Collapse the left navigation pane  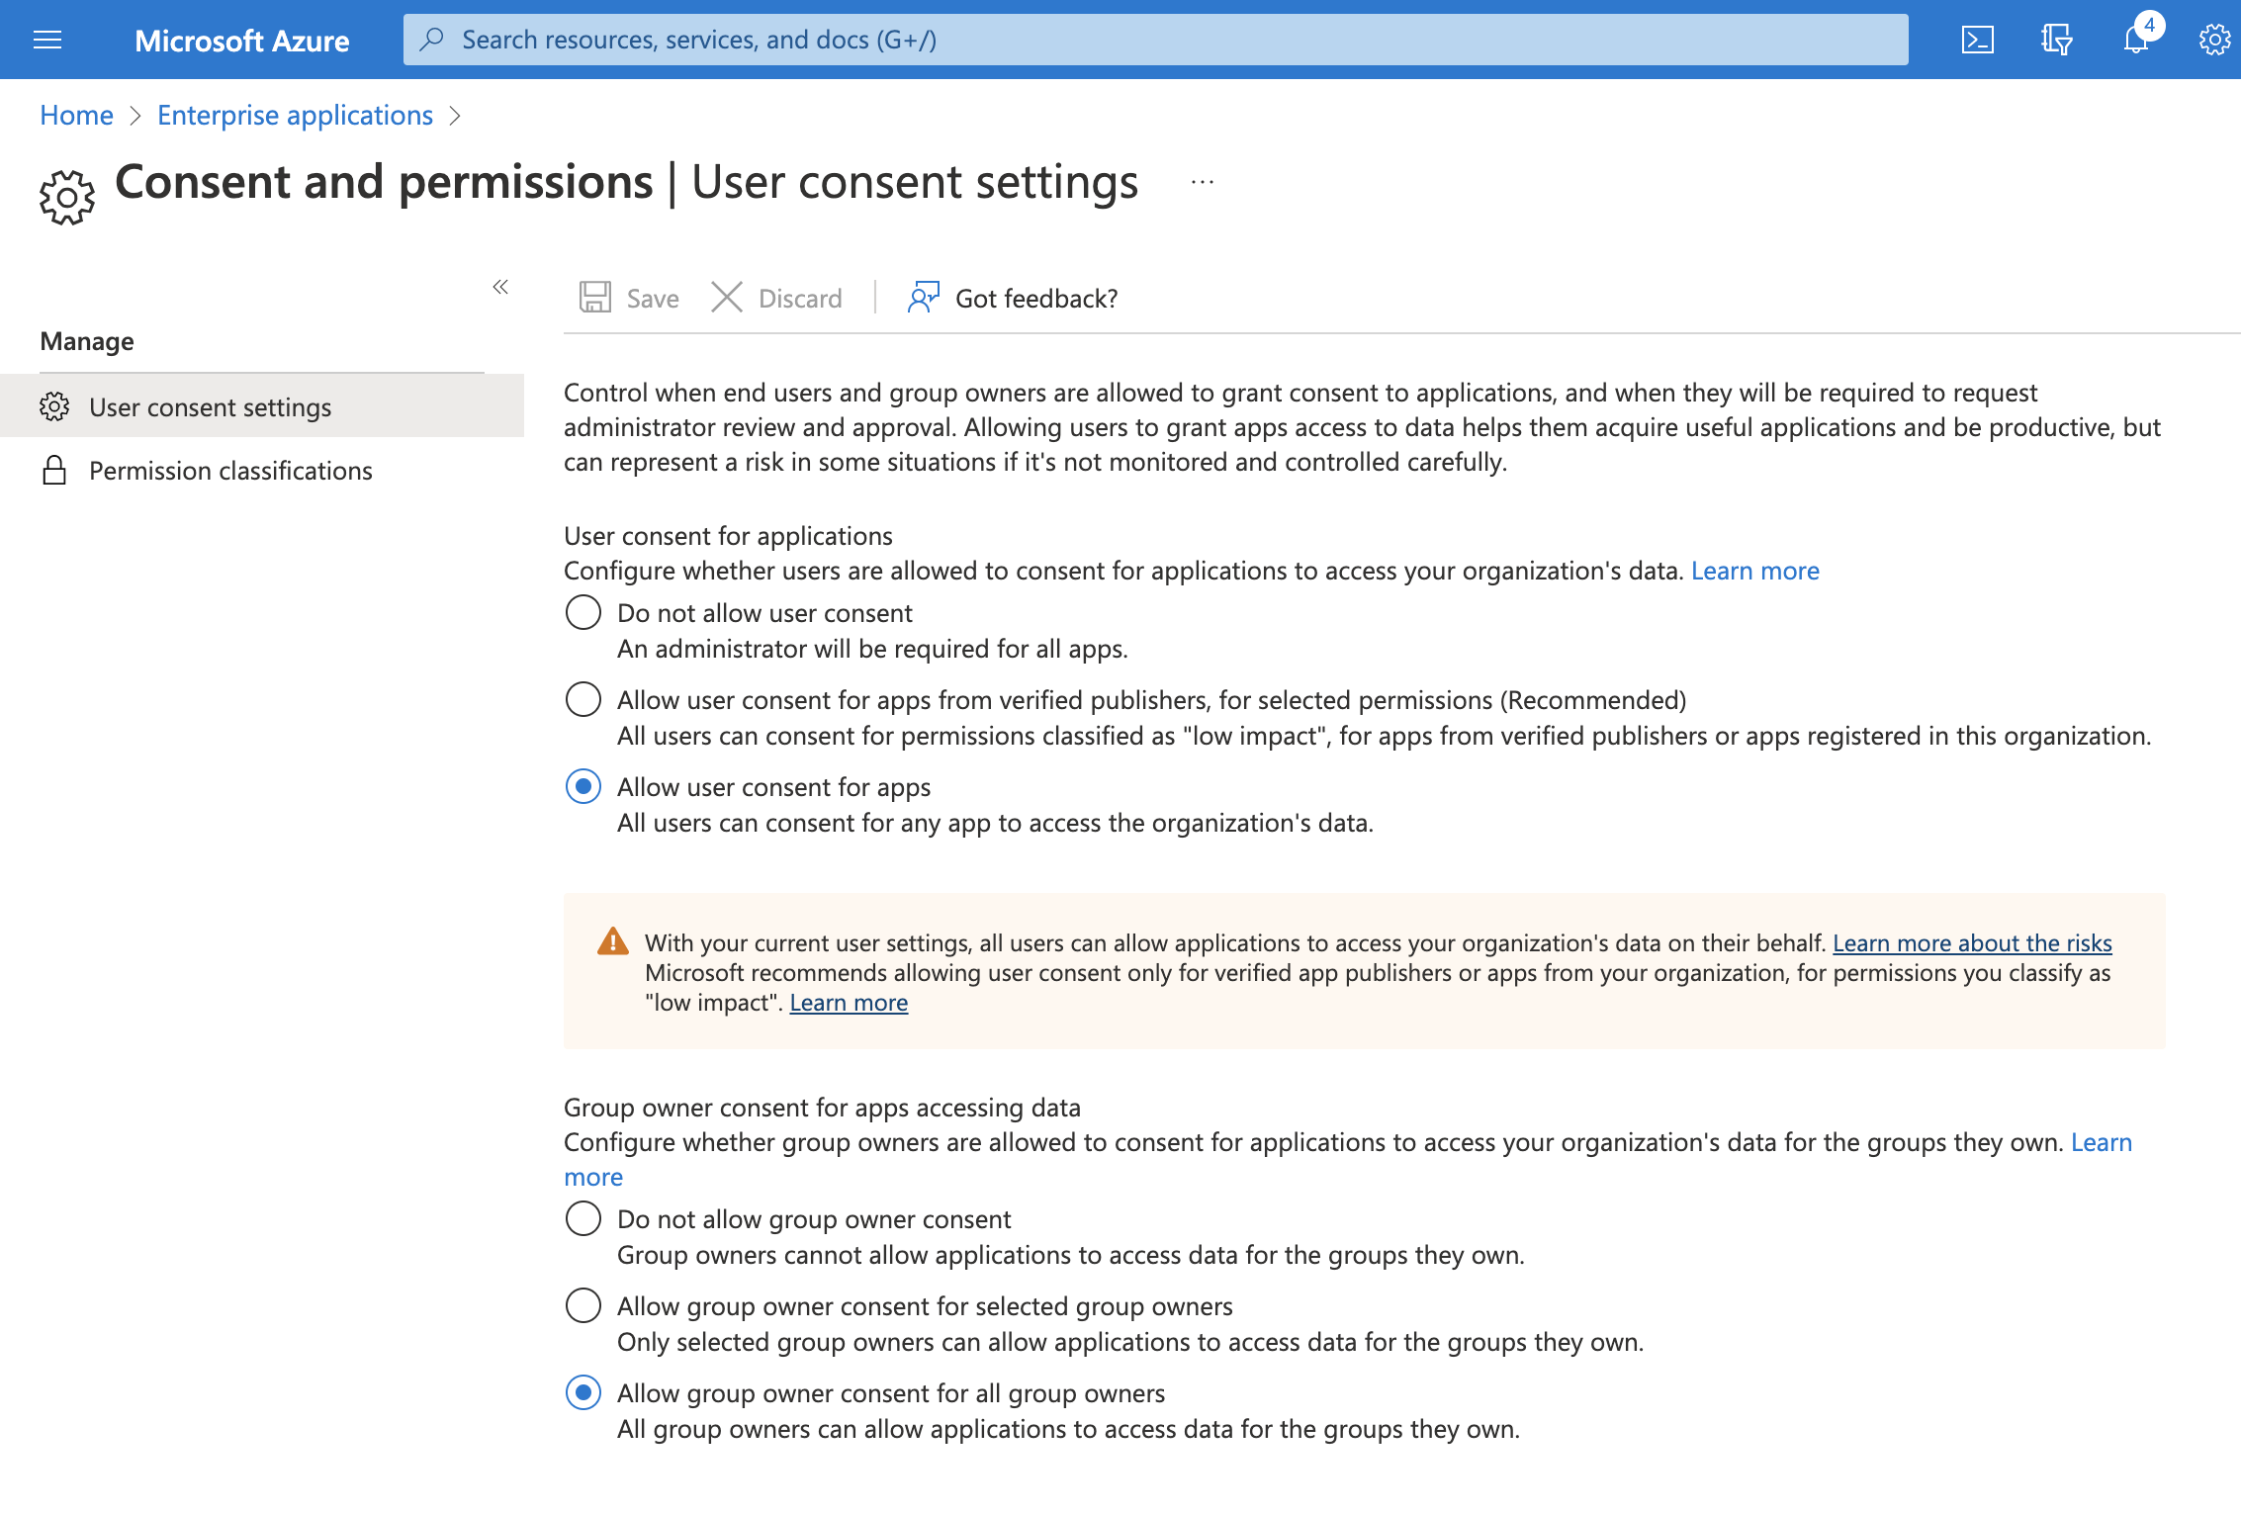500,287
